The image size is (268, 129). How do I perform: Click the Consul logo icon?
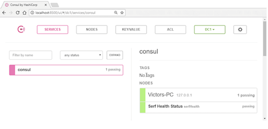pos(21,29)
